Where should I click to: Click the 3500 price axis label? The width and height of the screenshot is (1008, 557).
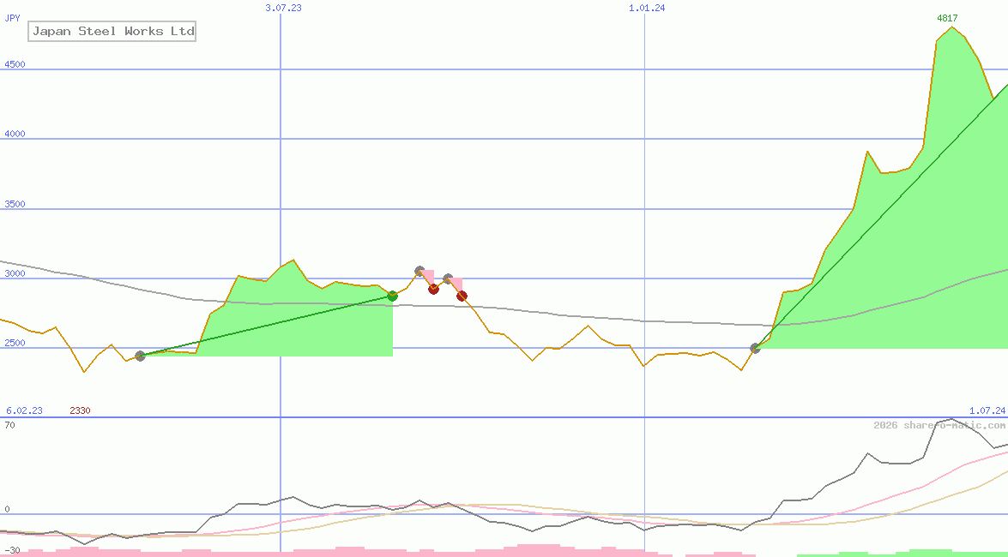(x=14, y=204)
